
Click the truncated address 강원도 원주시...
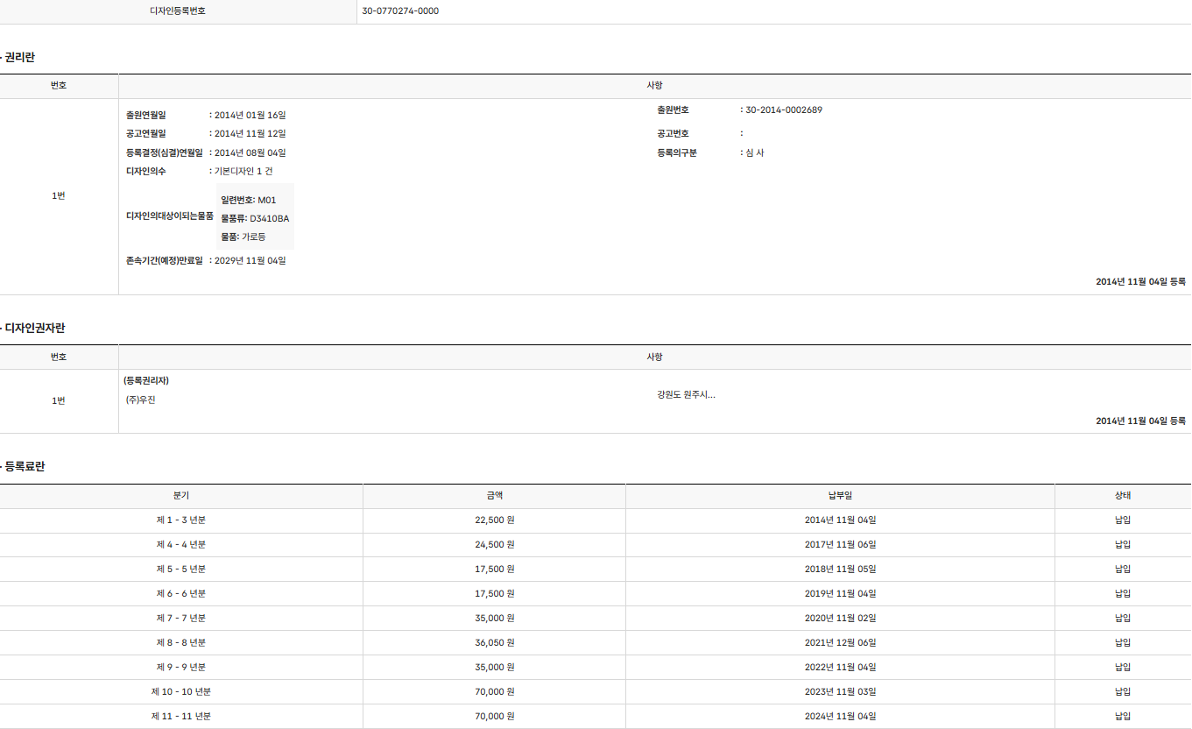[x=686, y=395]
